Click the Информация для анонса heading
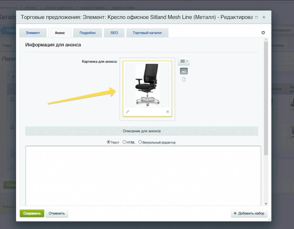The width and height of the screenshot is (294, 229). click(x=53, y=45)
